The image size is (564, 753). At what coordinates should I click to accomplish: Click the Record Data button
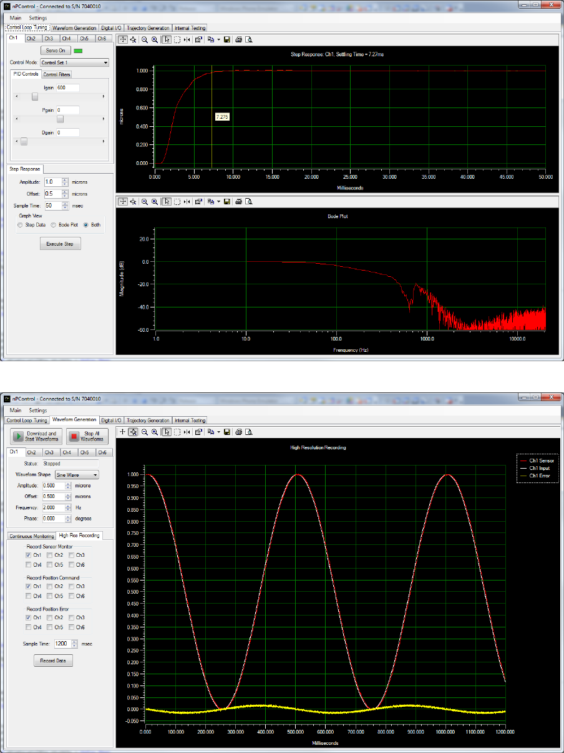(53, 661)
